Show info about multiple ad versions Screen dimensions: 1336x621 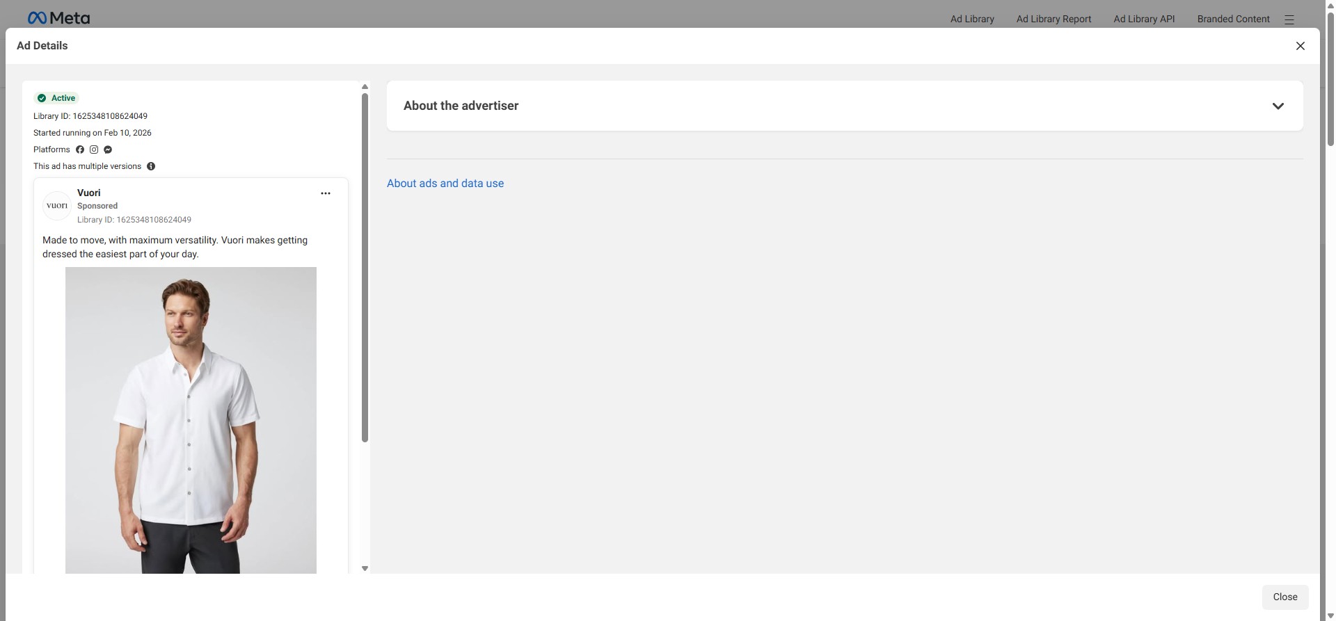[151, 166]
